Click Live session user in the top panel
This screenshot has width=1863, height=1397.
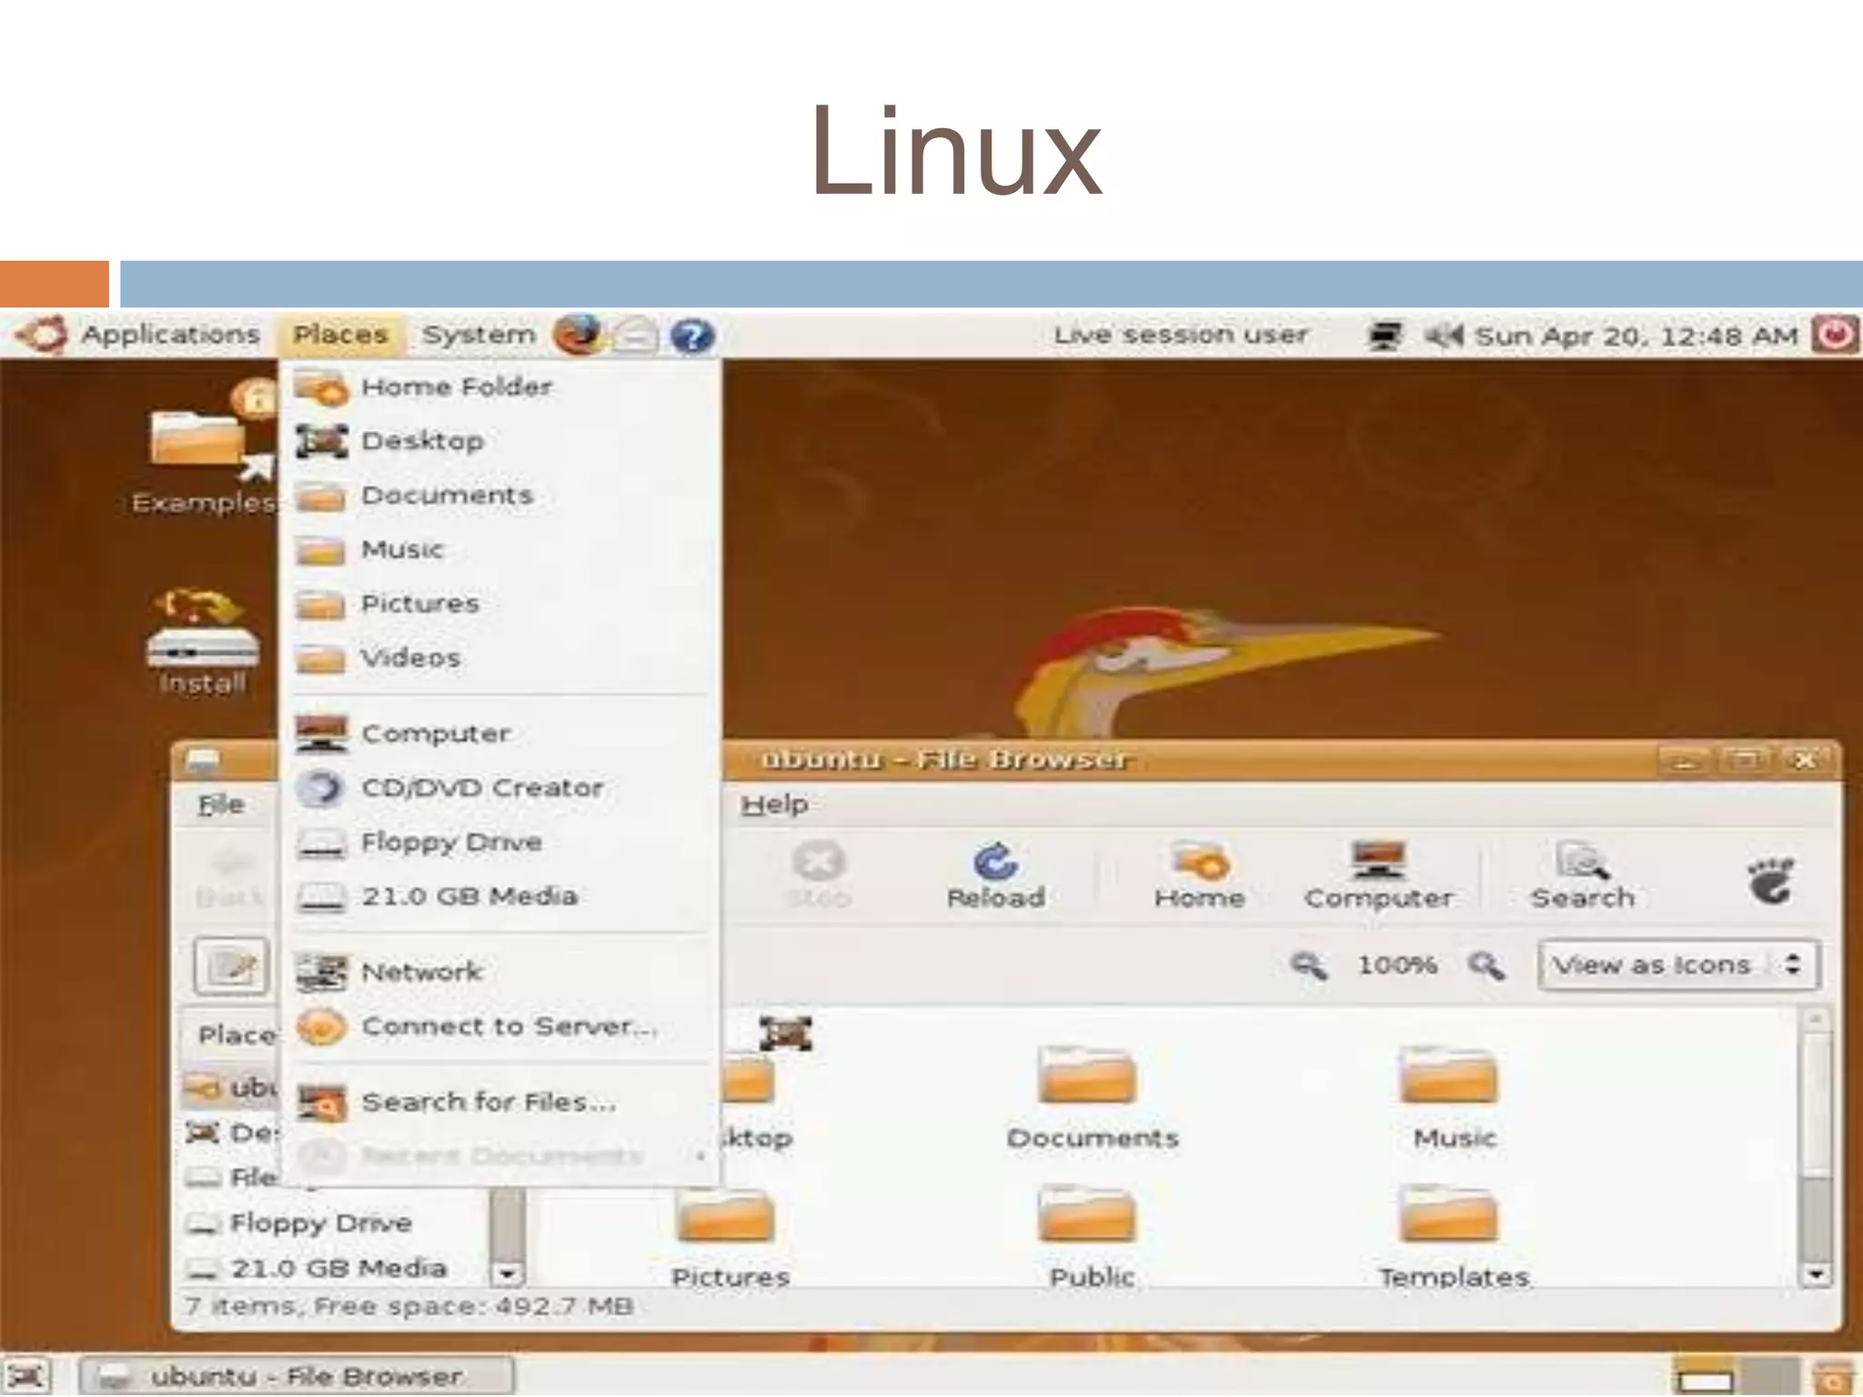1181,335
